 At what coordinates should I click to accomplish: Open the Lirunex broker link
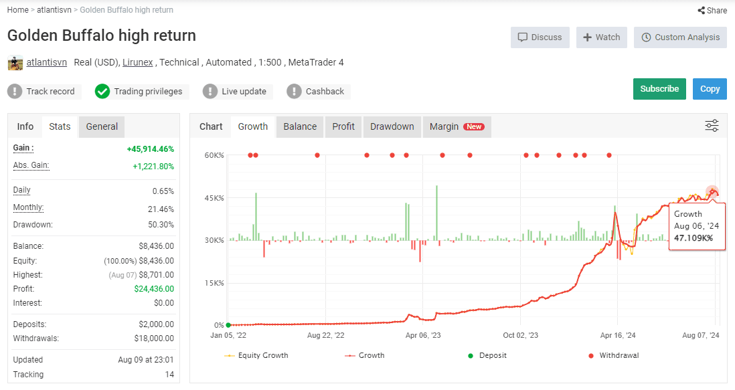coord(138,62)
